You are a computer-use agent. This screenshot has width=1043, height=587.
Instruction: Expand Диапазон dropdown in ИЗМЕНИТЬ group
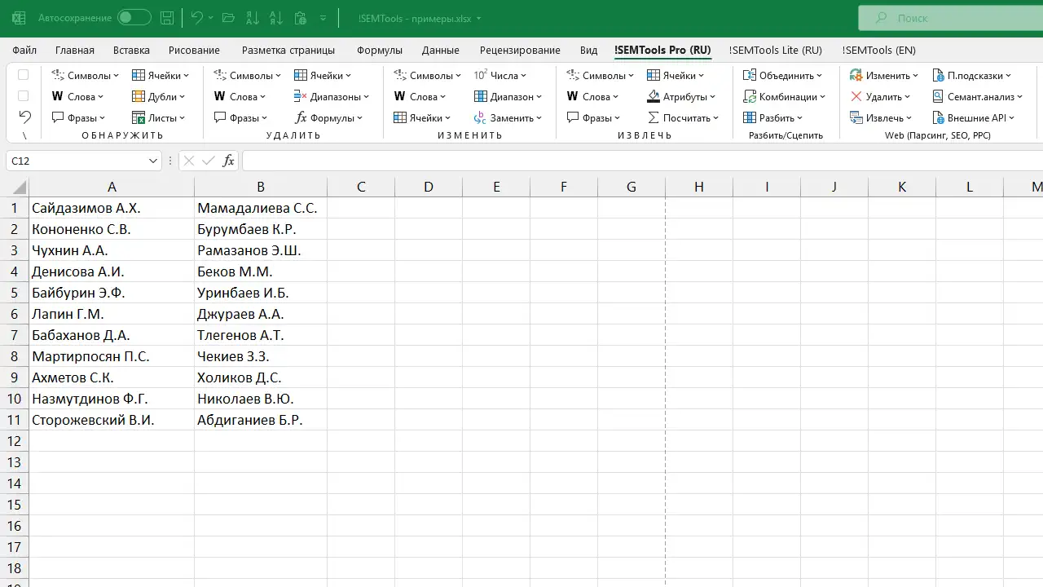[x=508, y=96]
